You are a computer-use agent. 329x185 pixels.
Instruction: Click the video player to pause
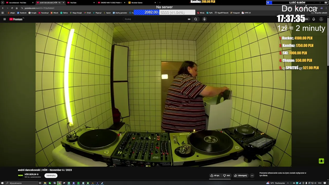coord(163,95)
